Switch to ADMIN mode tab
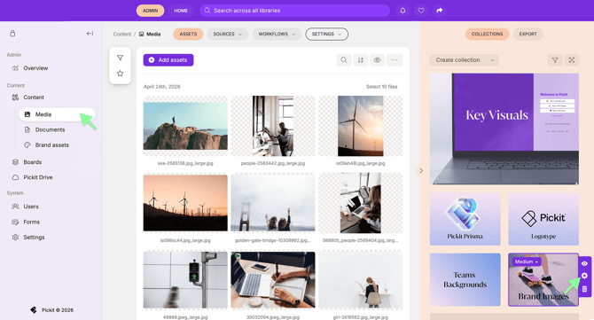 150,11
